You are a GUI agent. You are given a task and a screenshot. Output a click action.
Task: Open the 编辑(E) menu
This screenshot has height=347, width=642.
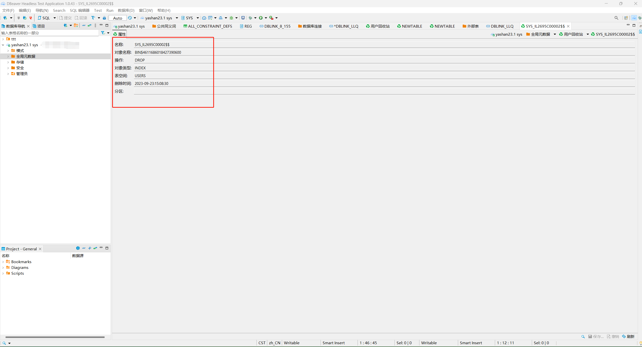tap(25, 10)
